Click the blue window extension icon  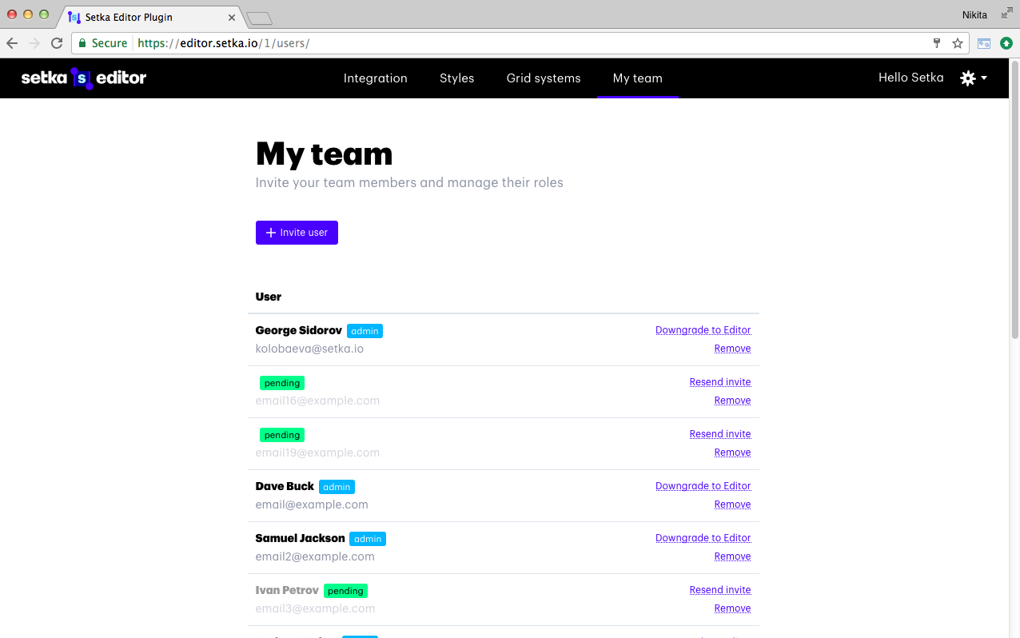click(984, 43)
